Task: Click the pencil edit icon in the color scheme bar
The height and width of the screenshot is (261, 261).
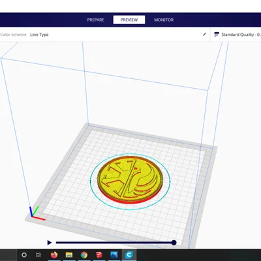Action: coord(204,35)
